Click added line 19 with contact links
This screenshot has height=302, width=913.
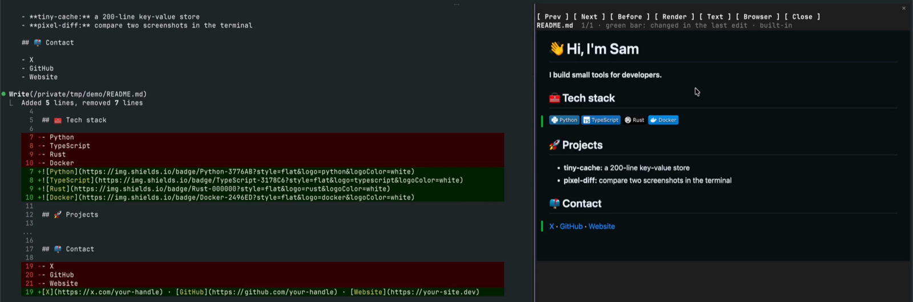(262, 292)
